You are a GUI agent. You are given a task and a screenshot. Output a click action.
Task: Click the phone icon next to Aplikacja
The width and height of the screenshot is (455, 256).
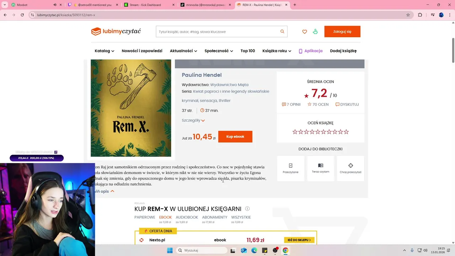coord(300,51)
